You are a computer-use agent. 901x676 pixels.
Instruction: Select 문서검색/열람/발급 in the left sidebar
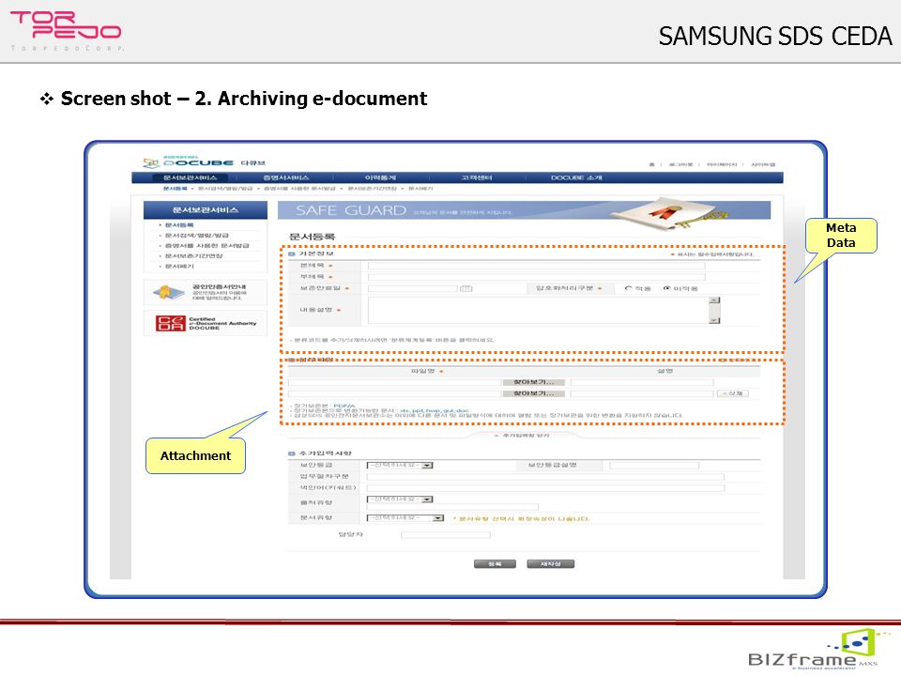point(196,235)
